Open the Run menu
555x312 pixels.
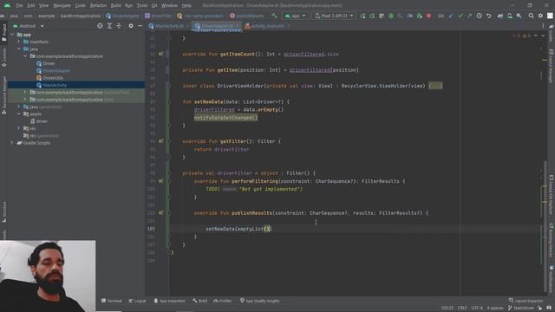pos(128,6)
